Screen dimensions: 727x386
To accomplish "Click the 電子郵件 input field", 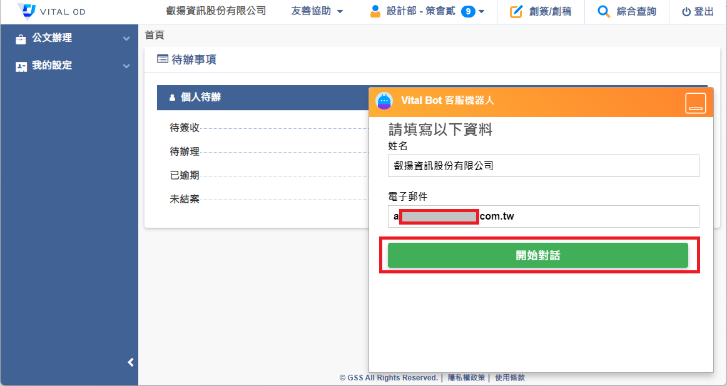I will pos(543,216).
